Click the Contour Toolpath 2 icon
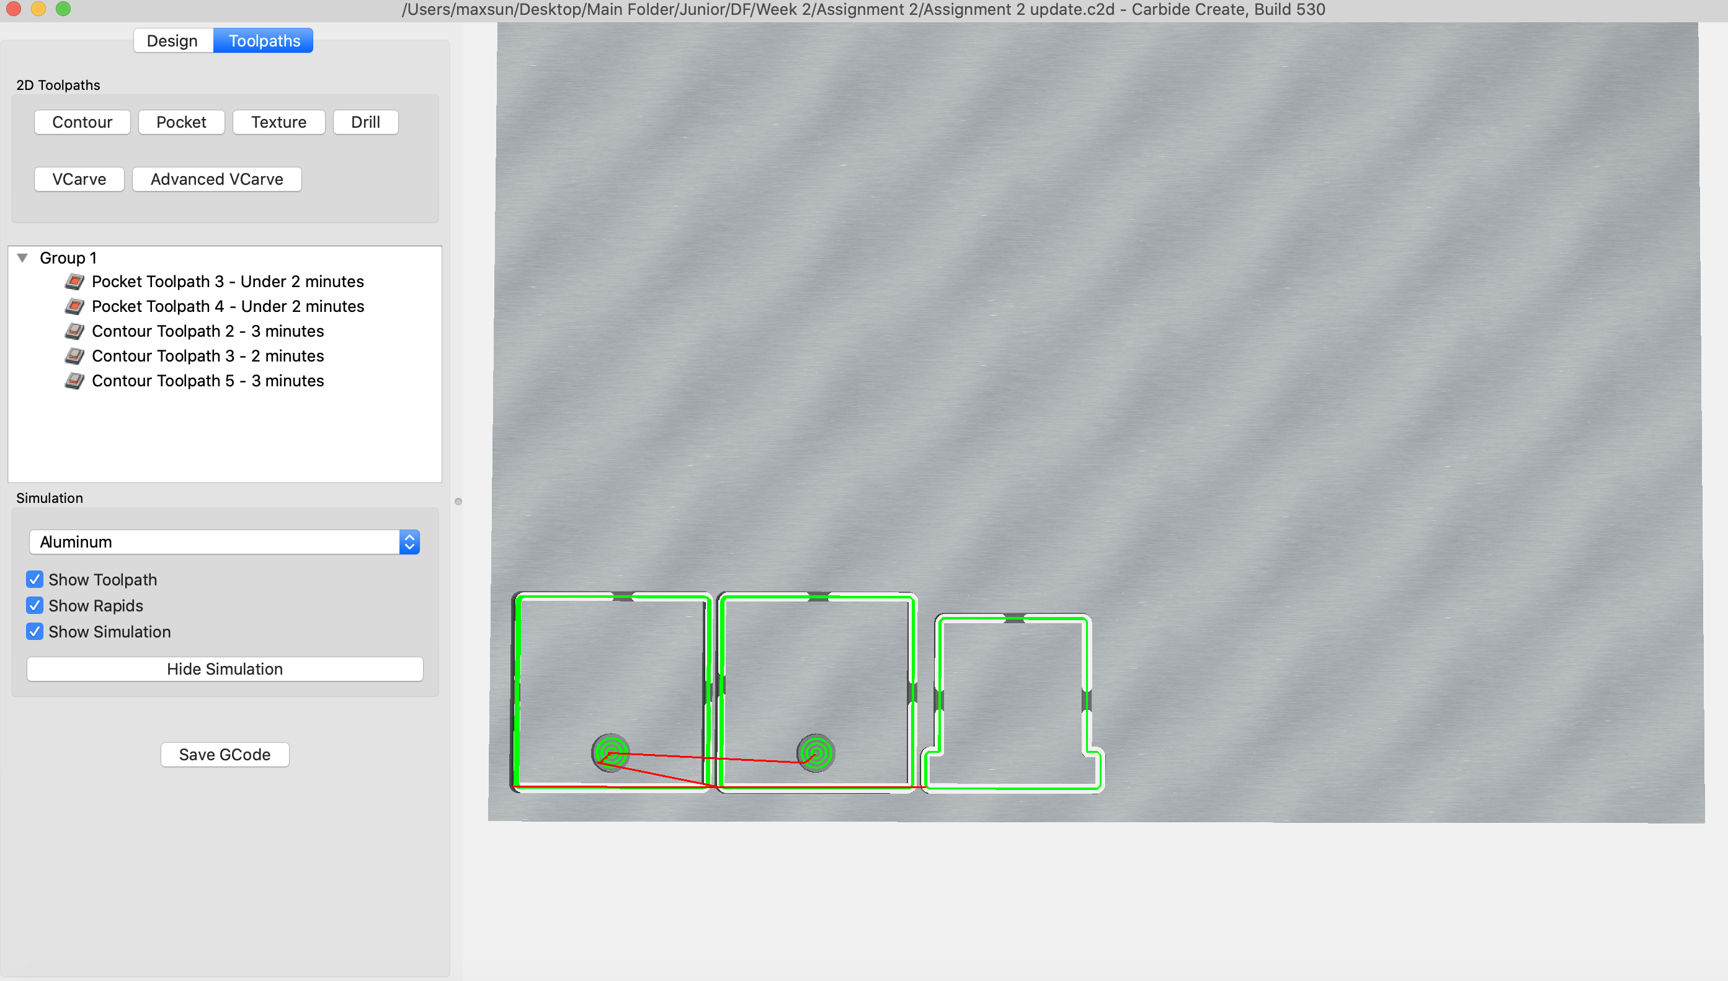 (x=75, y=332)
